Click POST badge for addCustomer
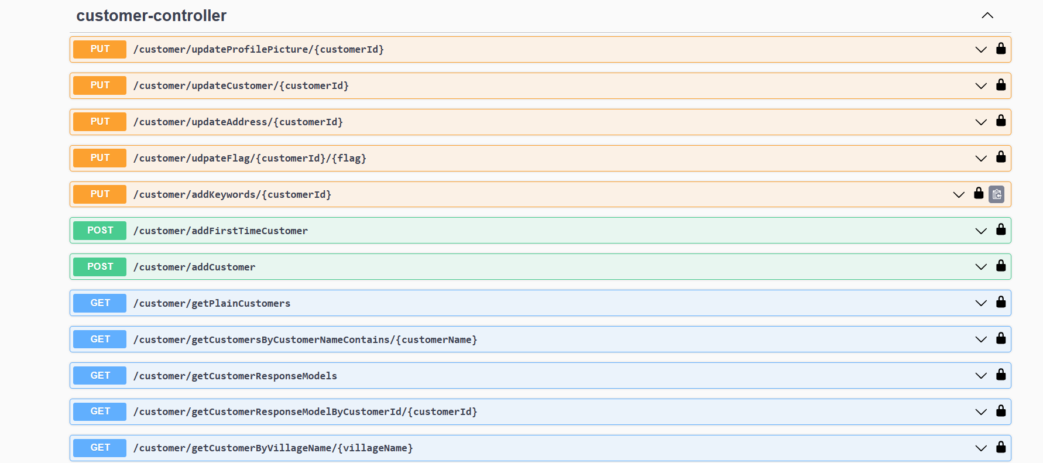Image resolution: width=1043 pixels, height=463 pixels. [100, 267]
